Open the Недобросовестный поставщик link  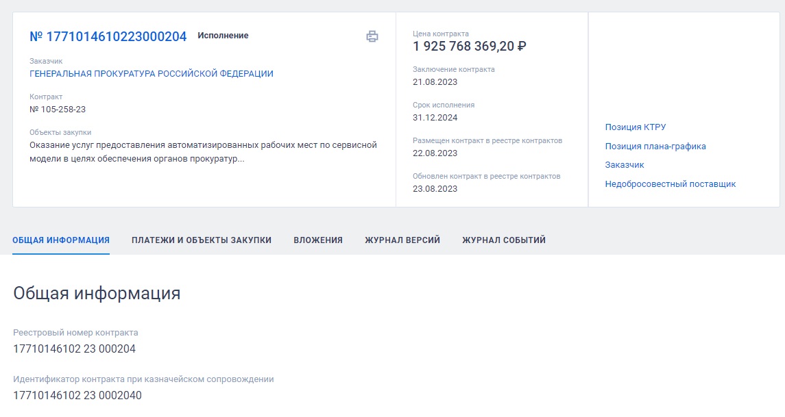671,184
